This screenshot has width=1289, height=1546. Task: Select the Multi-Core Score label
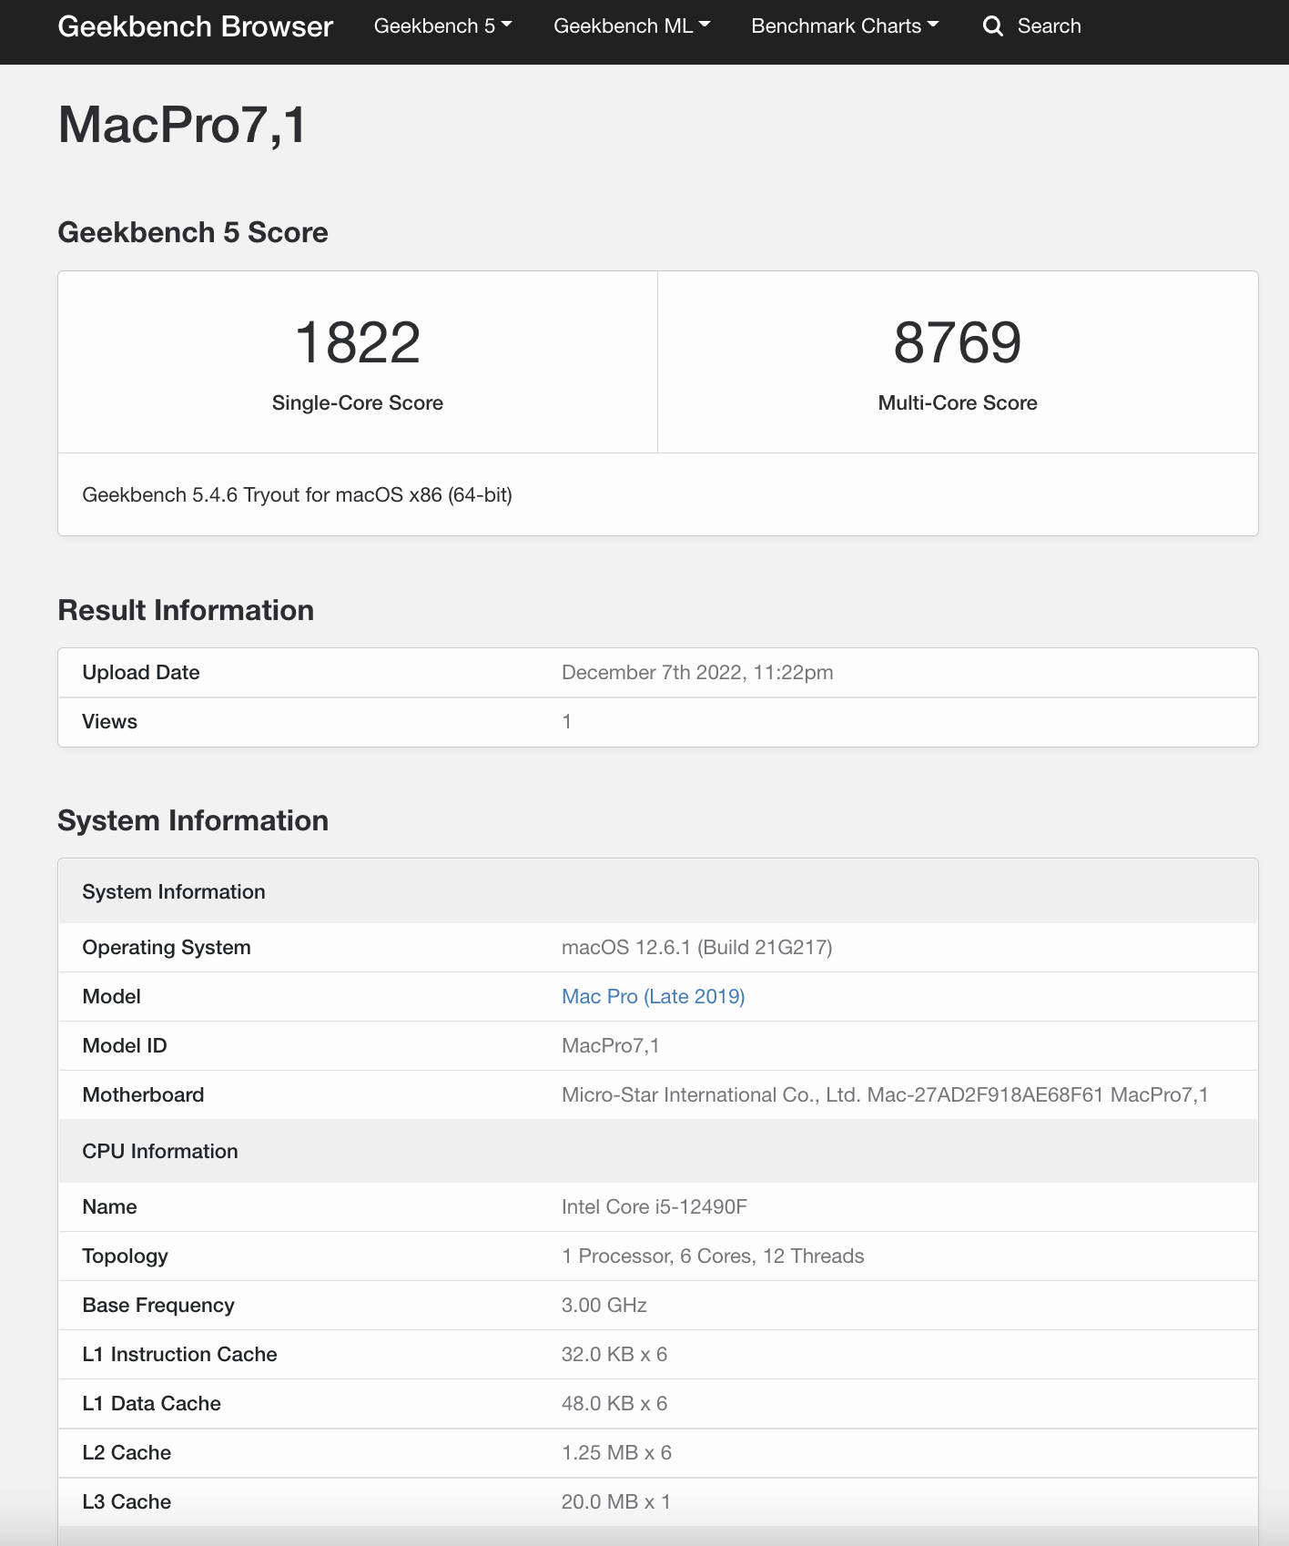(x=958, y=402)
